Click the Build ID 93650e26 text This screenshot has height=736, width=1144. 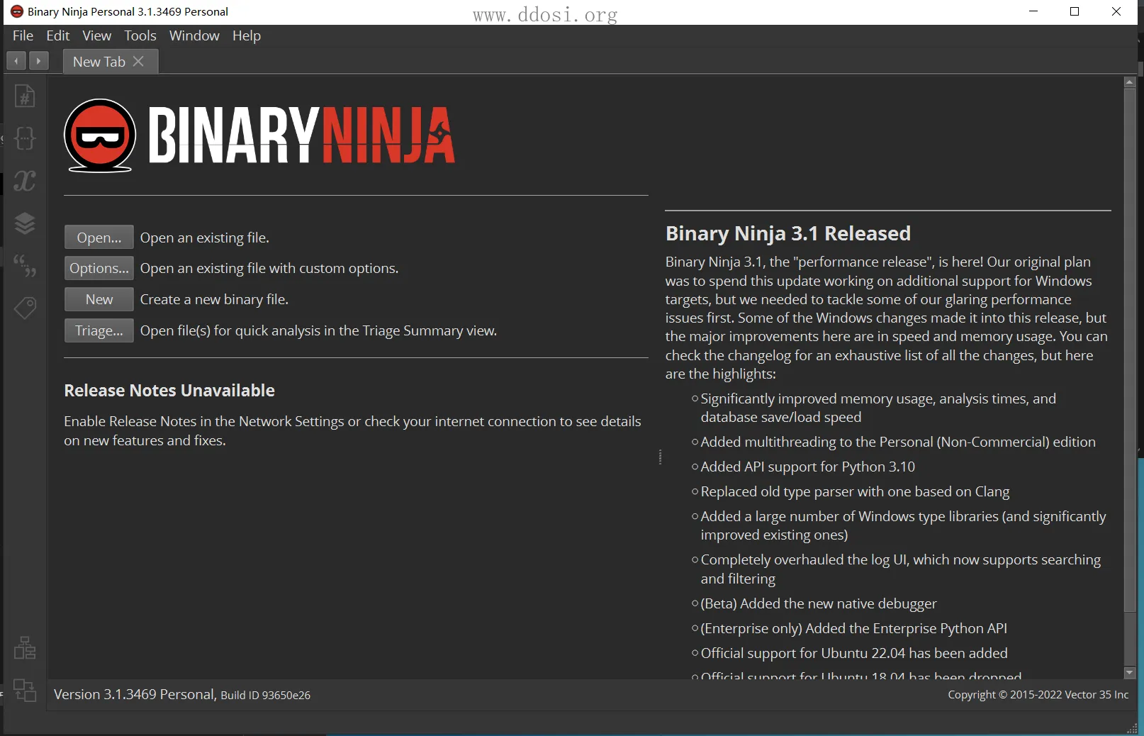point(265,695)
